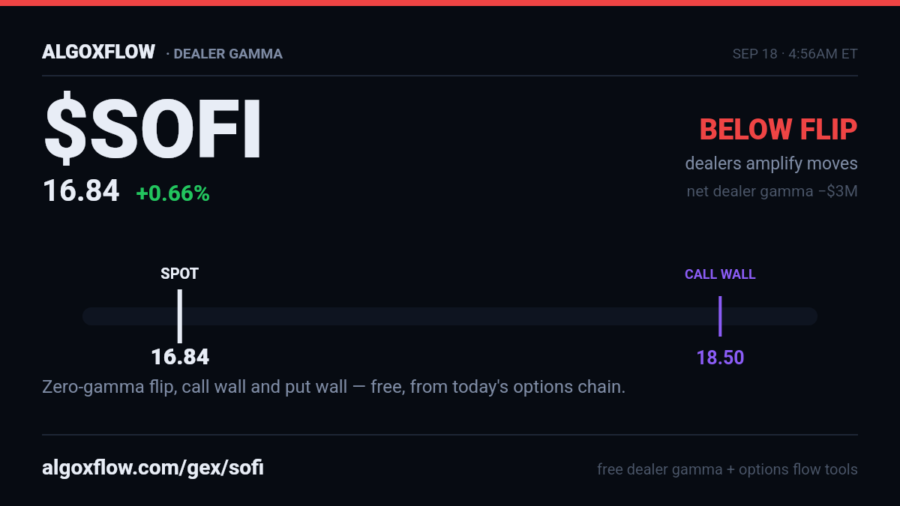This screenshot has height=506, width=900.
Task: Click the red accent strip at top
Action: [450, 3]
